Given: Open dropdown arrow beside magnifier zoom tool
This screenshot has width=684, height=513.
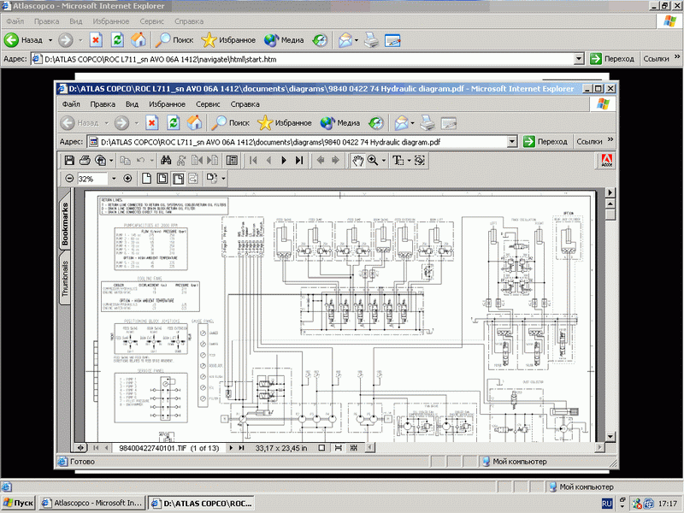Looking at the screenshot, I should click(384, 160).
